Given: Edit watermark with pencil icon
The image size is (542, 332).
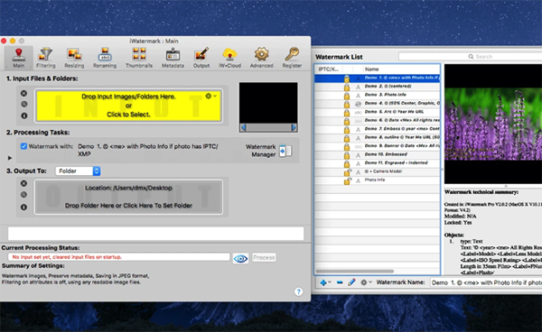Looking at the screenshot, I should 351,282.
